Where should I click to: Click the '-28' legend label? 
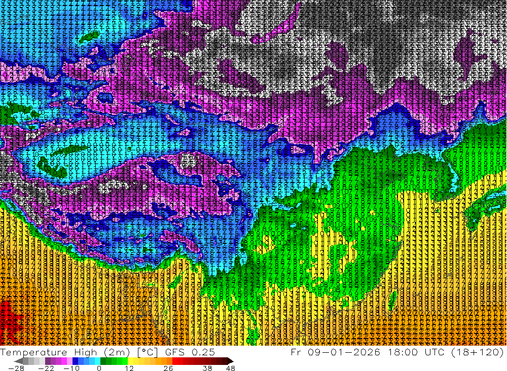pos(16,368)
